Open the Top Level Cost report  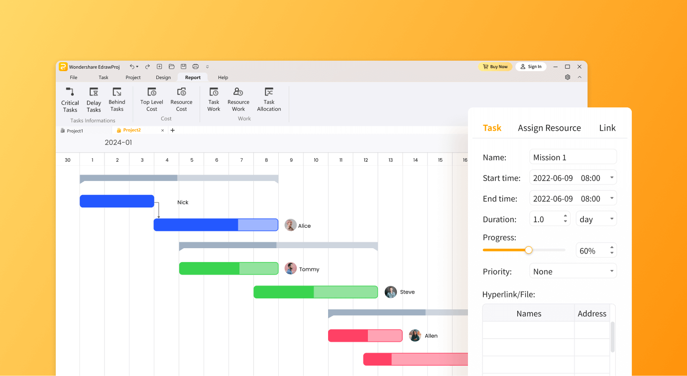(152, 99)
